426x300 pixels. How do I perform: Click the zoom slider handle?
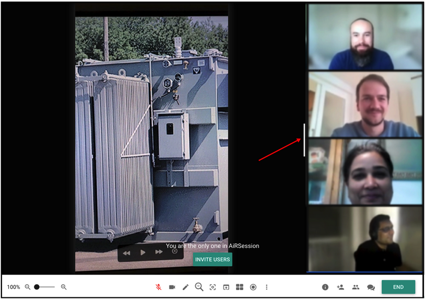(37, 287)
